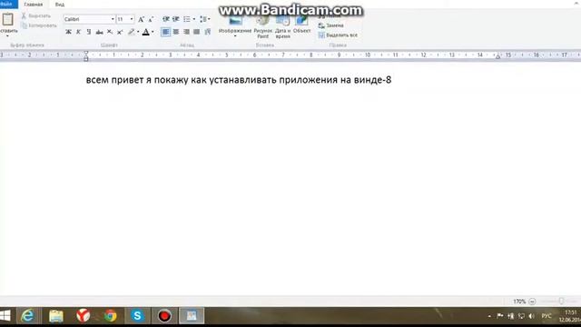Click the left indent marker on ruler

tap(86, 56)
